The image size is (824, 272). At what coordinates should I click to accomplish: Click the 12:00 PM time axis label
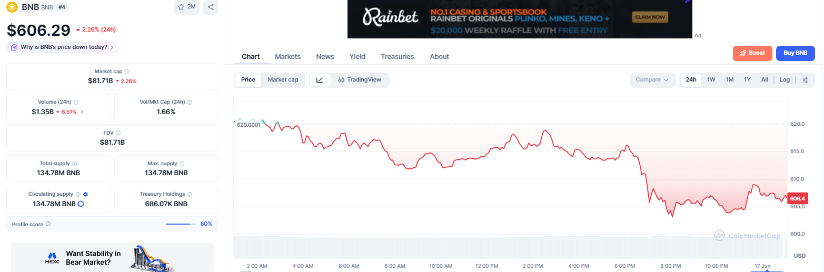click(486, 266)
